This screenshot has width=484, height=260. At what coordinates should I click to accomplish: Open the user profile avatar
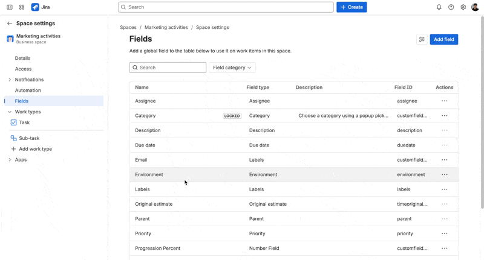(x=475, y=7)
